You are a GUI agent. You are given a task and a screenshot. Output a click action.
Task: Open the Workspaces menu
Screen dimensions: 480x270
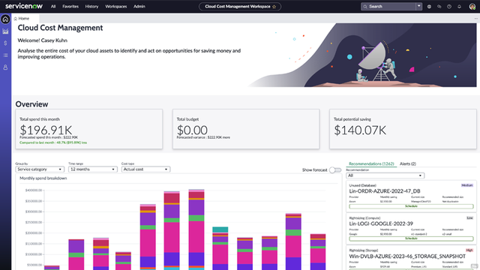click(x=116, y=7)
